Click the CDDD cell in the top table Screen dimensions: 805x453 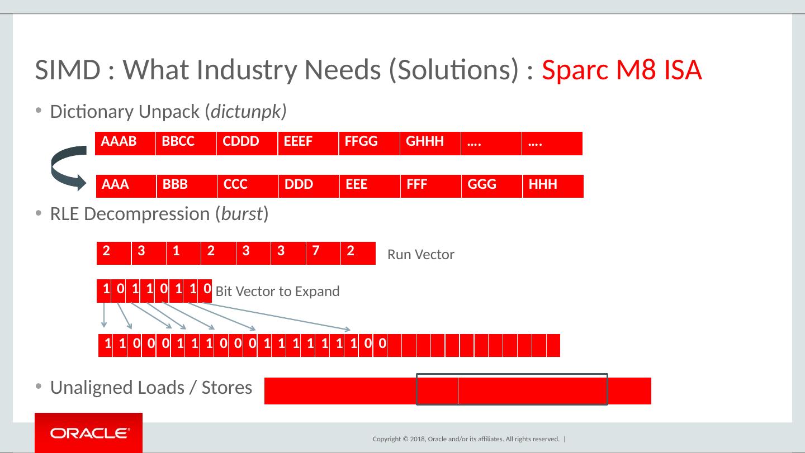247,143
